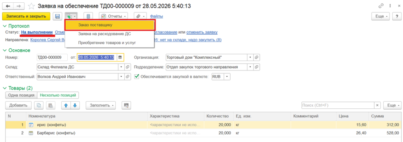This screenshot has height=142, width=403.
Task: Click the Сумма cell 528,00
Action: click(x=385, y=133)
